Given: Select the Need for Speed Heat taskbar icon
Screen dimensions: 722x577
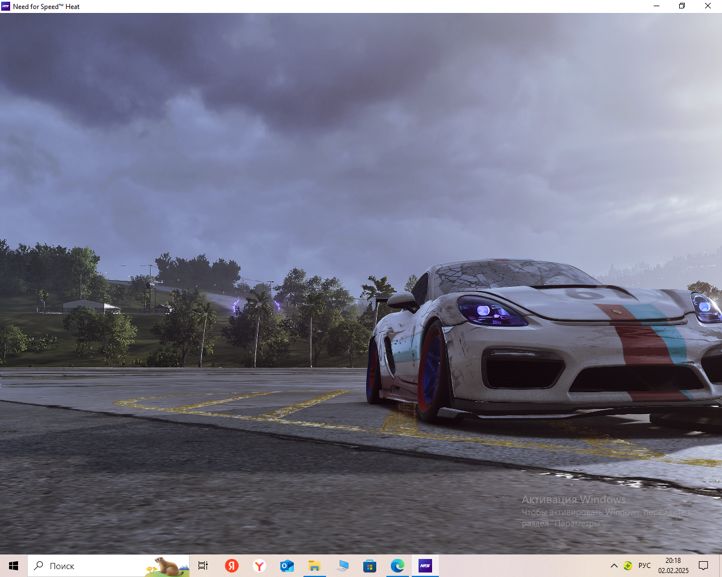Looking at the screenshot, I should click(x=425, y=566).
